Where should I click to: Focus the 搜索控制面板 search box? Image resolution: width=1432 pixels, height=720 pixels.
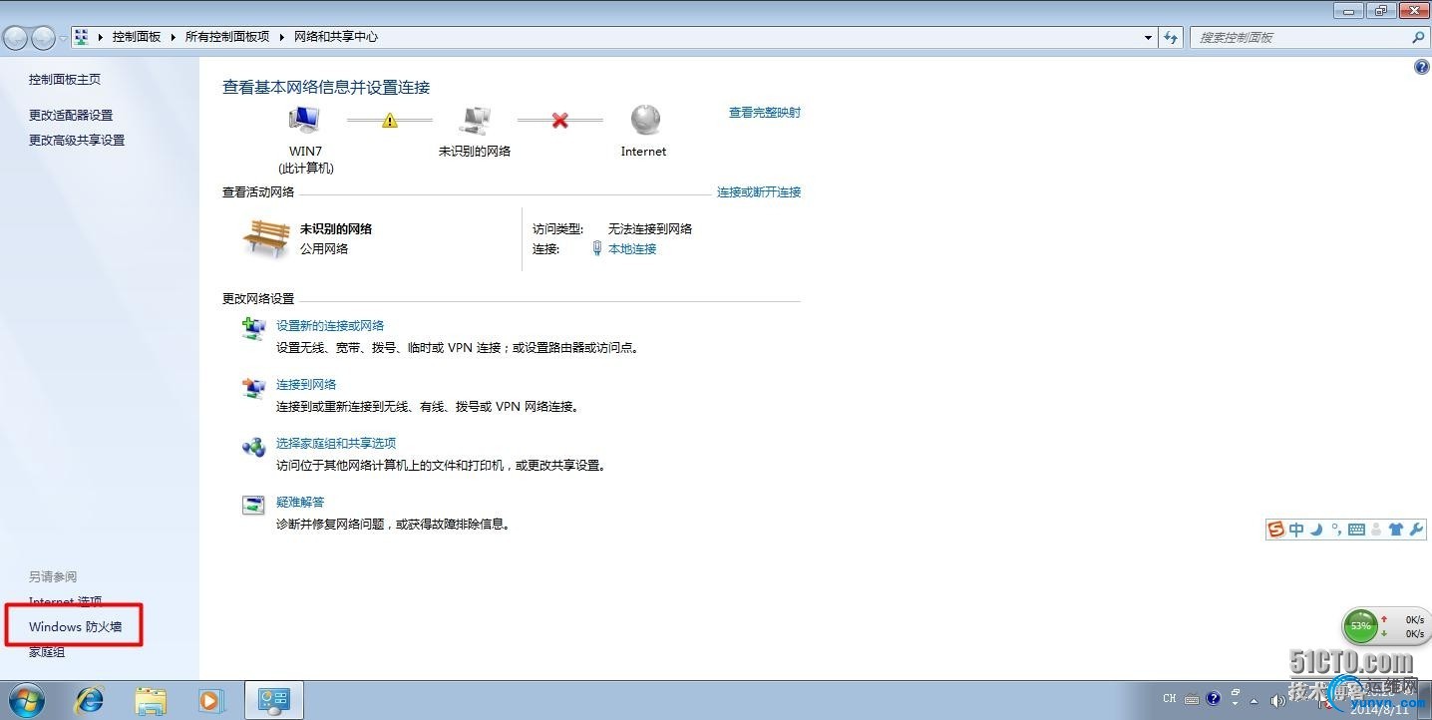[1298, 38]
